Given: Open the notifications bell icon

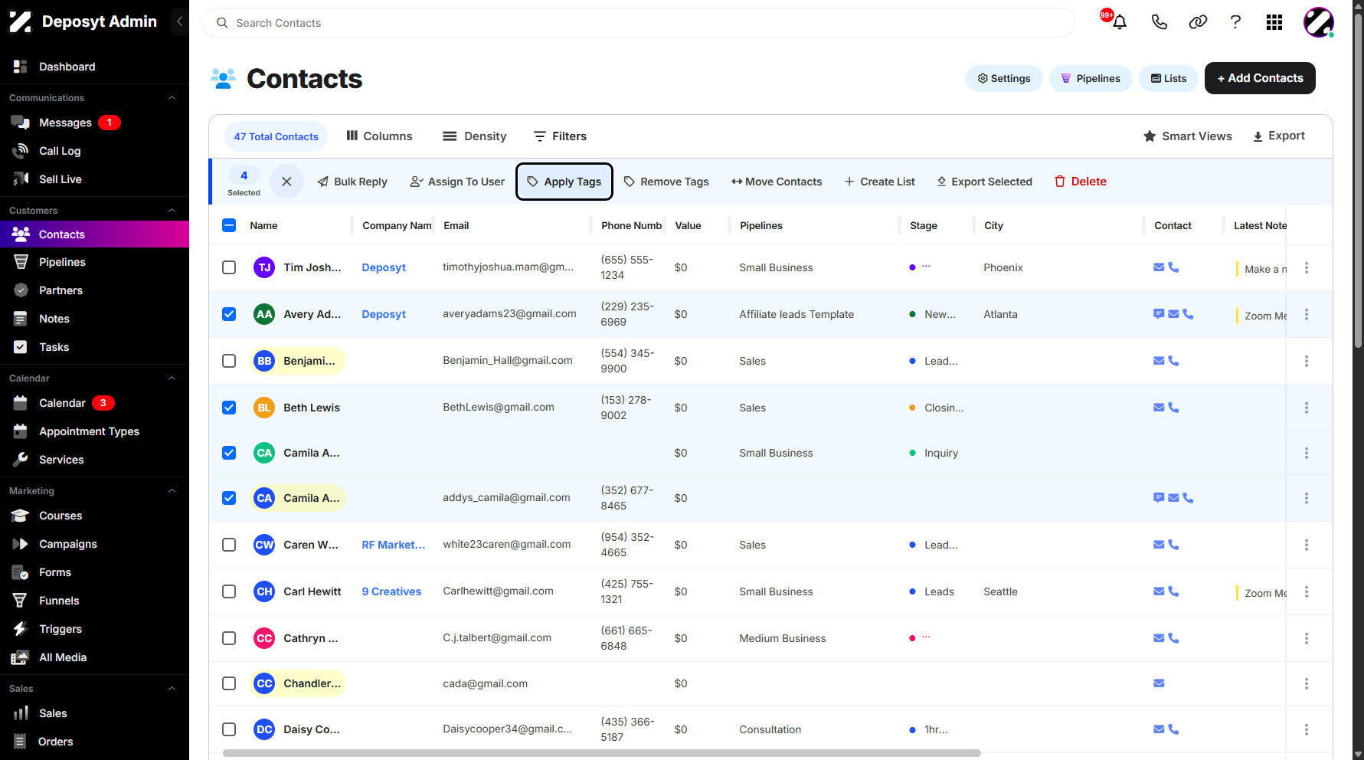Looking at the screenshot, I should tap(1119, 22).
